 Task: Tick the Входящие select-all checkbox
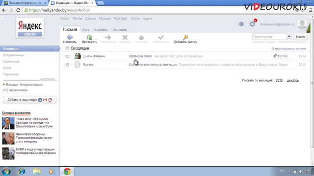coord(67,48)
